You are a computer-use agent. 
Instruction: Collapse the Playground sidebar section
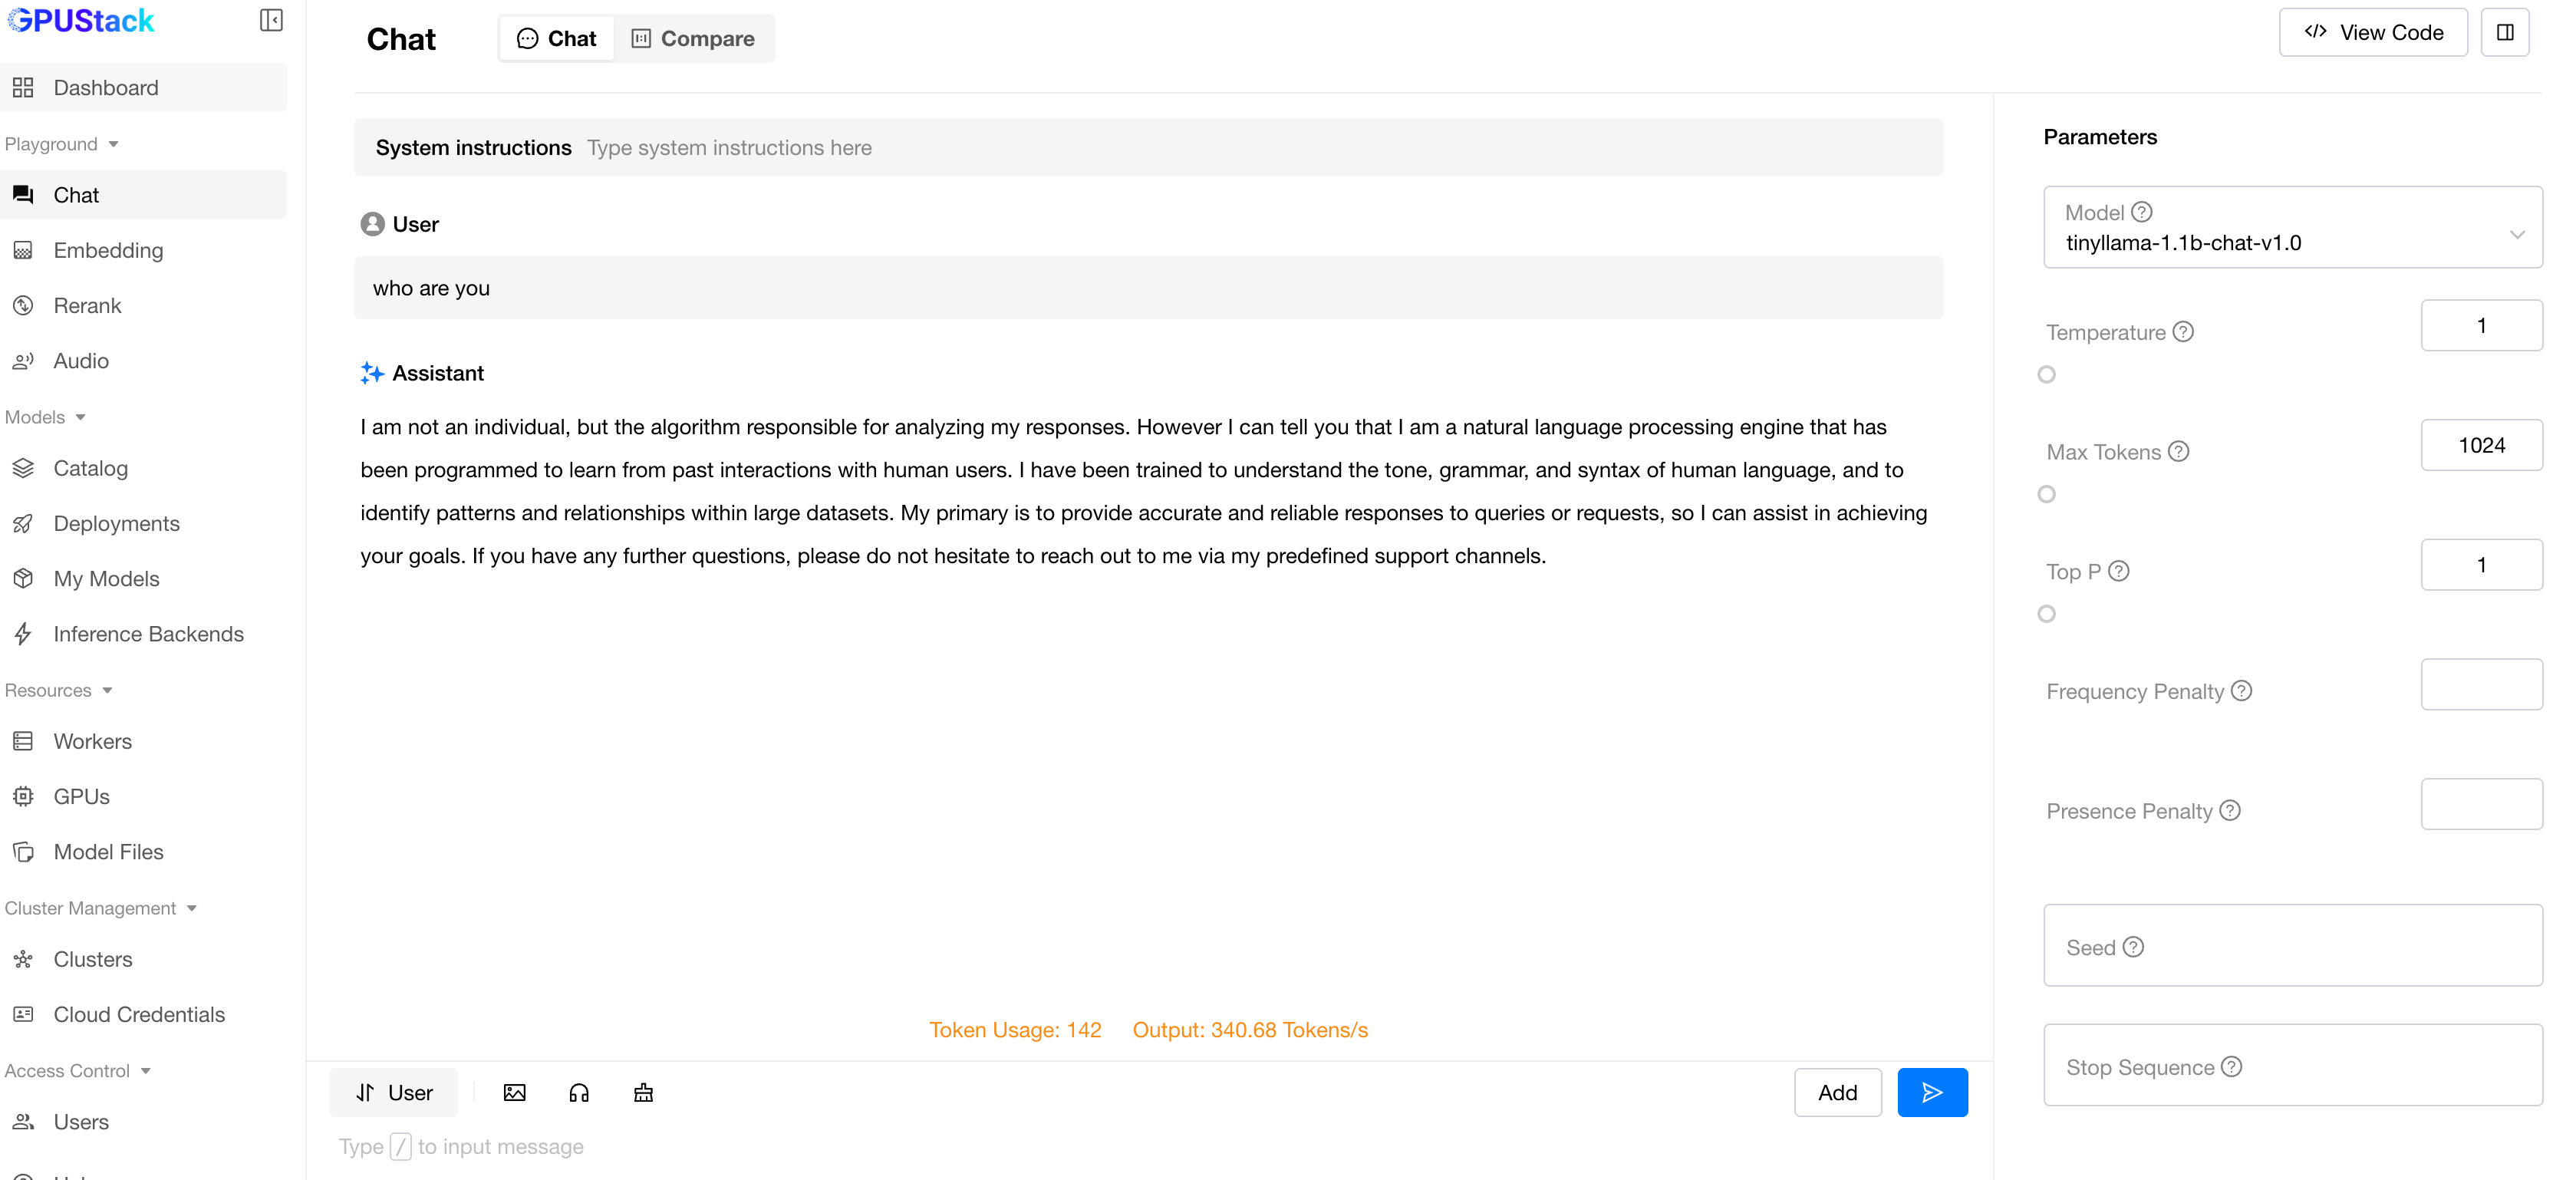point(62,144)
